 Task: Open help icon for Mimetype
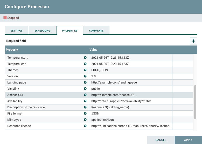click(85, 120)
